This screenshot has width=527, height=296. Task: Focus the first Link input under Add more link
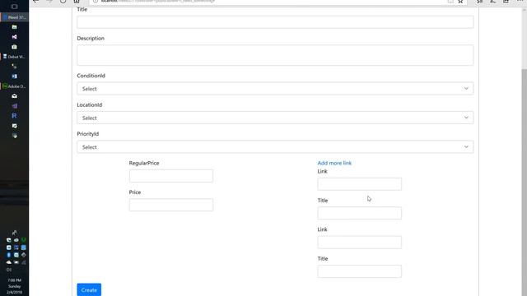point(359,184)
